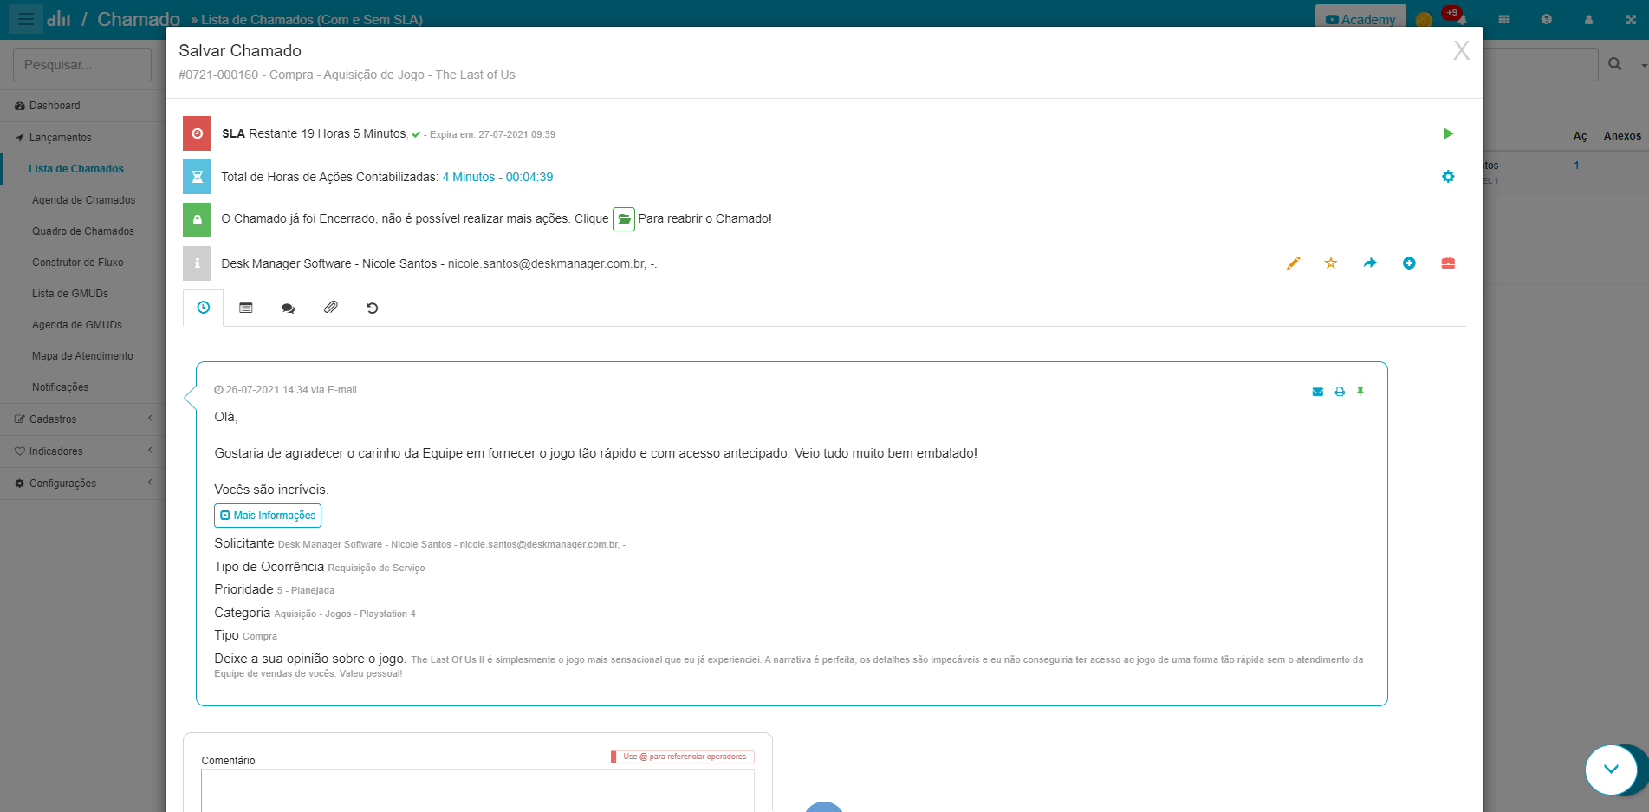The height and width of the screenshot is (812, 1649).
Task: Click the orange pencil edit icon
Action: pos(1293,263)
